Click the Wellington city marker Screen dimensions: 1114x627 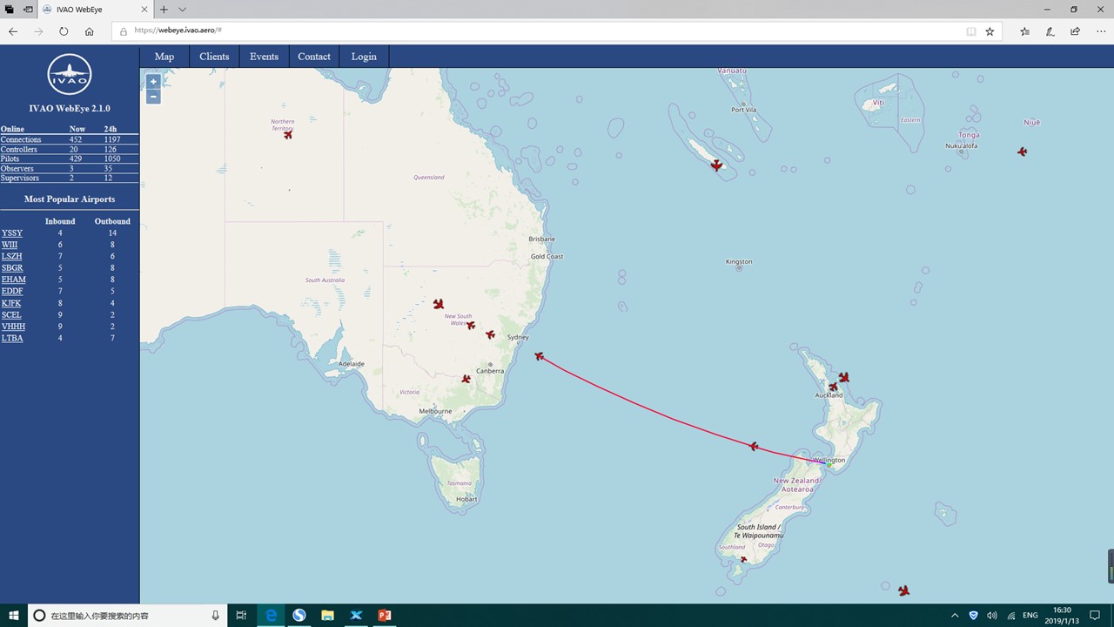[x=829, y=466]
